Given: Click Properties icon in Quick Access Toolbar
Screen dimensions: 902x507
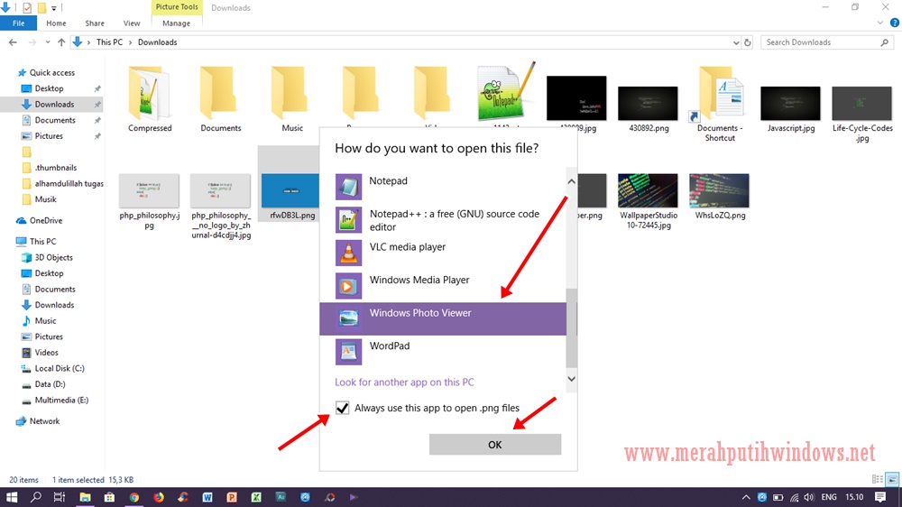Looking at the screenshot, I should tap(27, 8).
